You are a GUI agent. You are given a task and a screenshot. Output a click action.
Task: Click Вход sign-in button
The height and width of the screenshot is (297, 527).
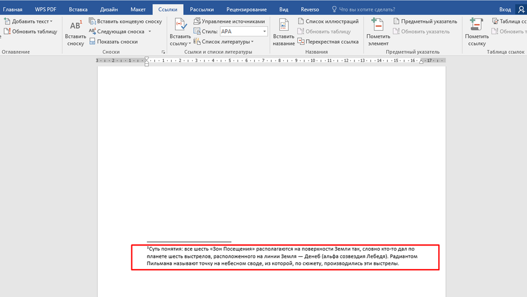point(505,10)
